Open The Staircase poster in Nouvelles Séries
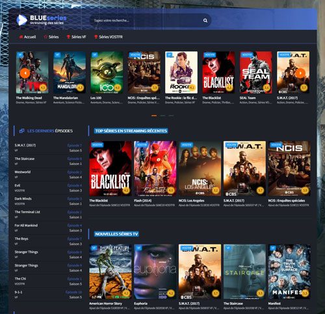 point(244,272)
